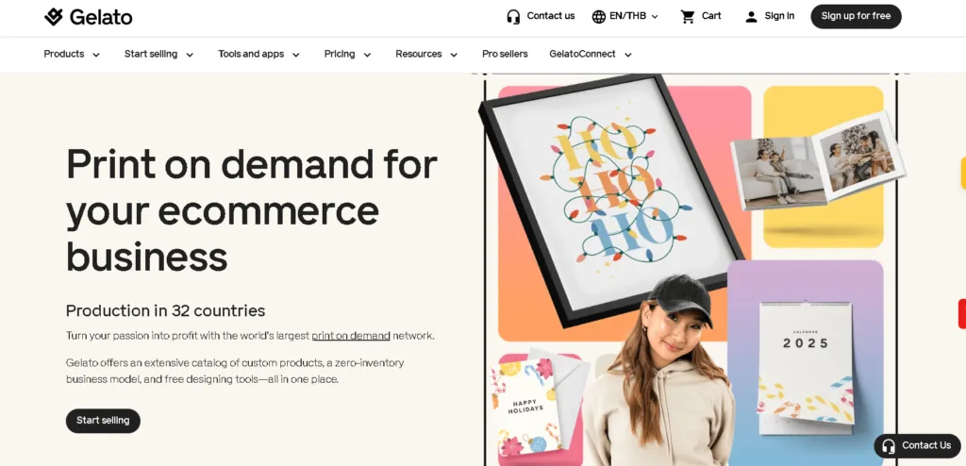Screen dimensions: 966x466
Task: Open the Pricing dropdown menu
Action: [347, 55]
